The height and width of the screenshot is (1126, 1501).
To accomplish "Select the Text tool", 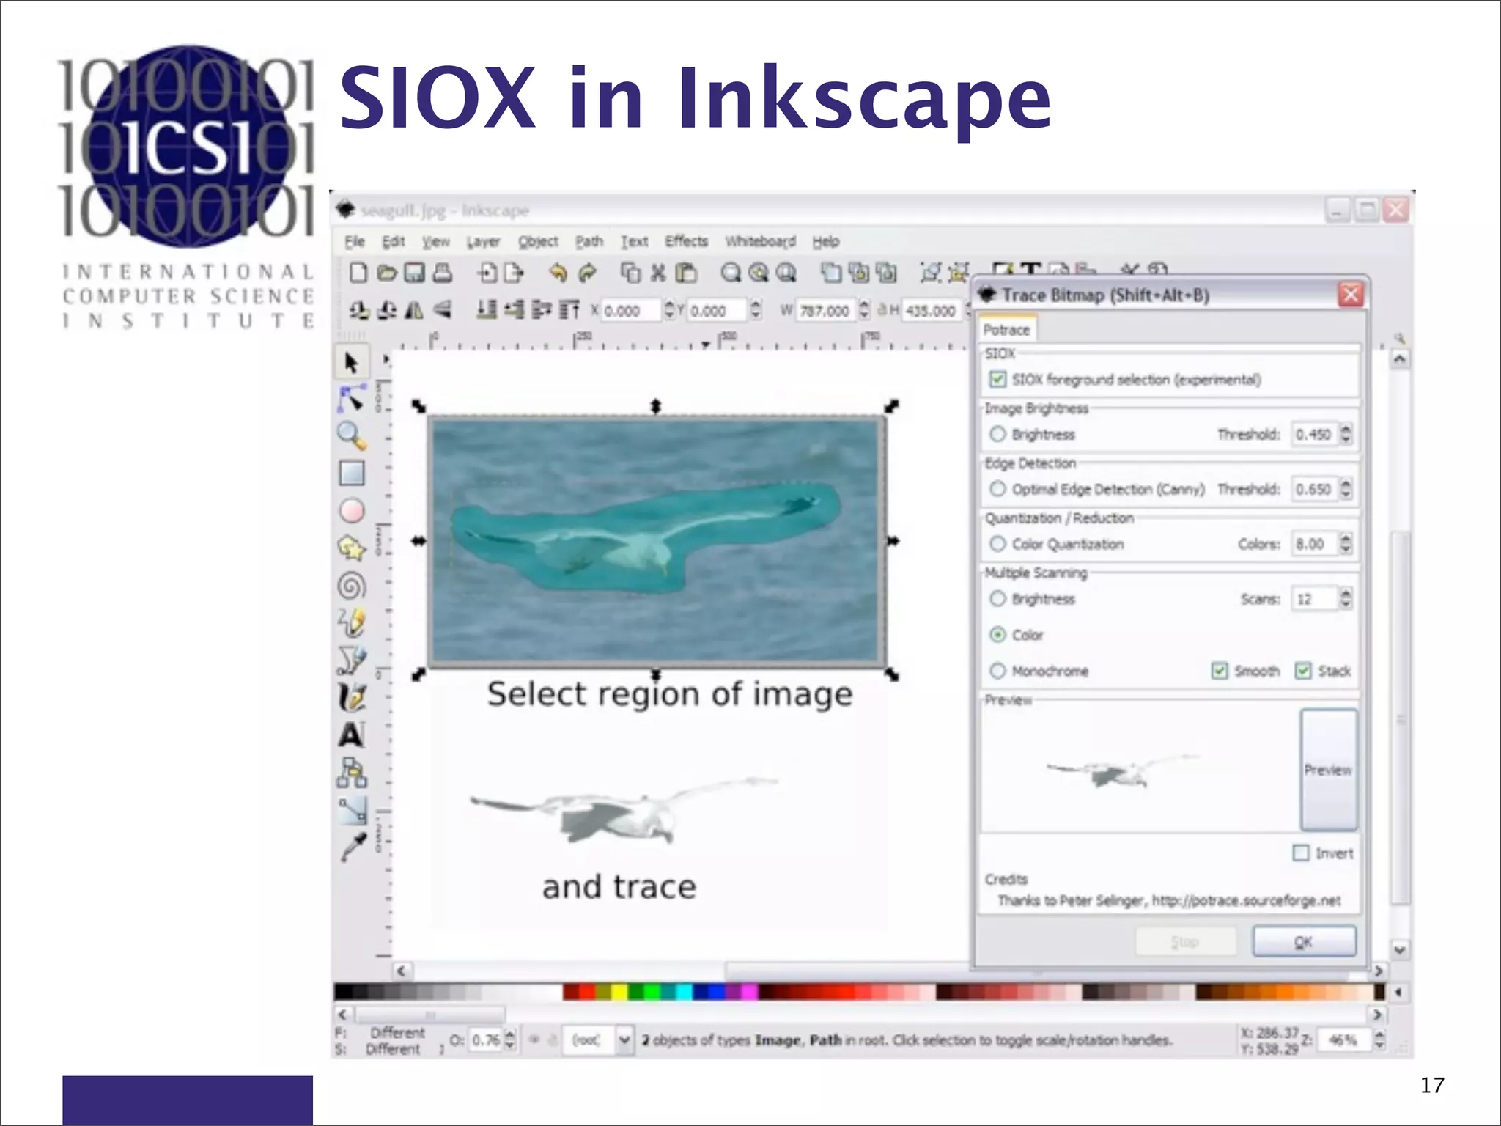I will [352, 735].
